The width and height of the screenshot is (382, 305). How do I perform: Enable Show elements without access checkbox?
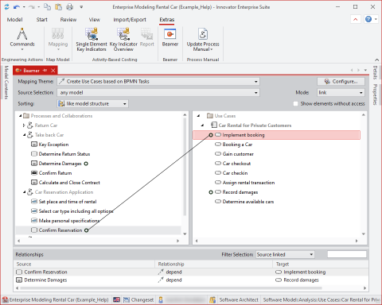(295, 104)
